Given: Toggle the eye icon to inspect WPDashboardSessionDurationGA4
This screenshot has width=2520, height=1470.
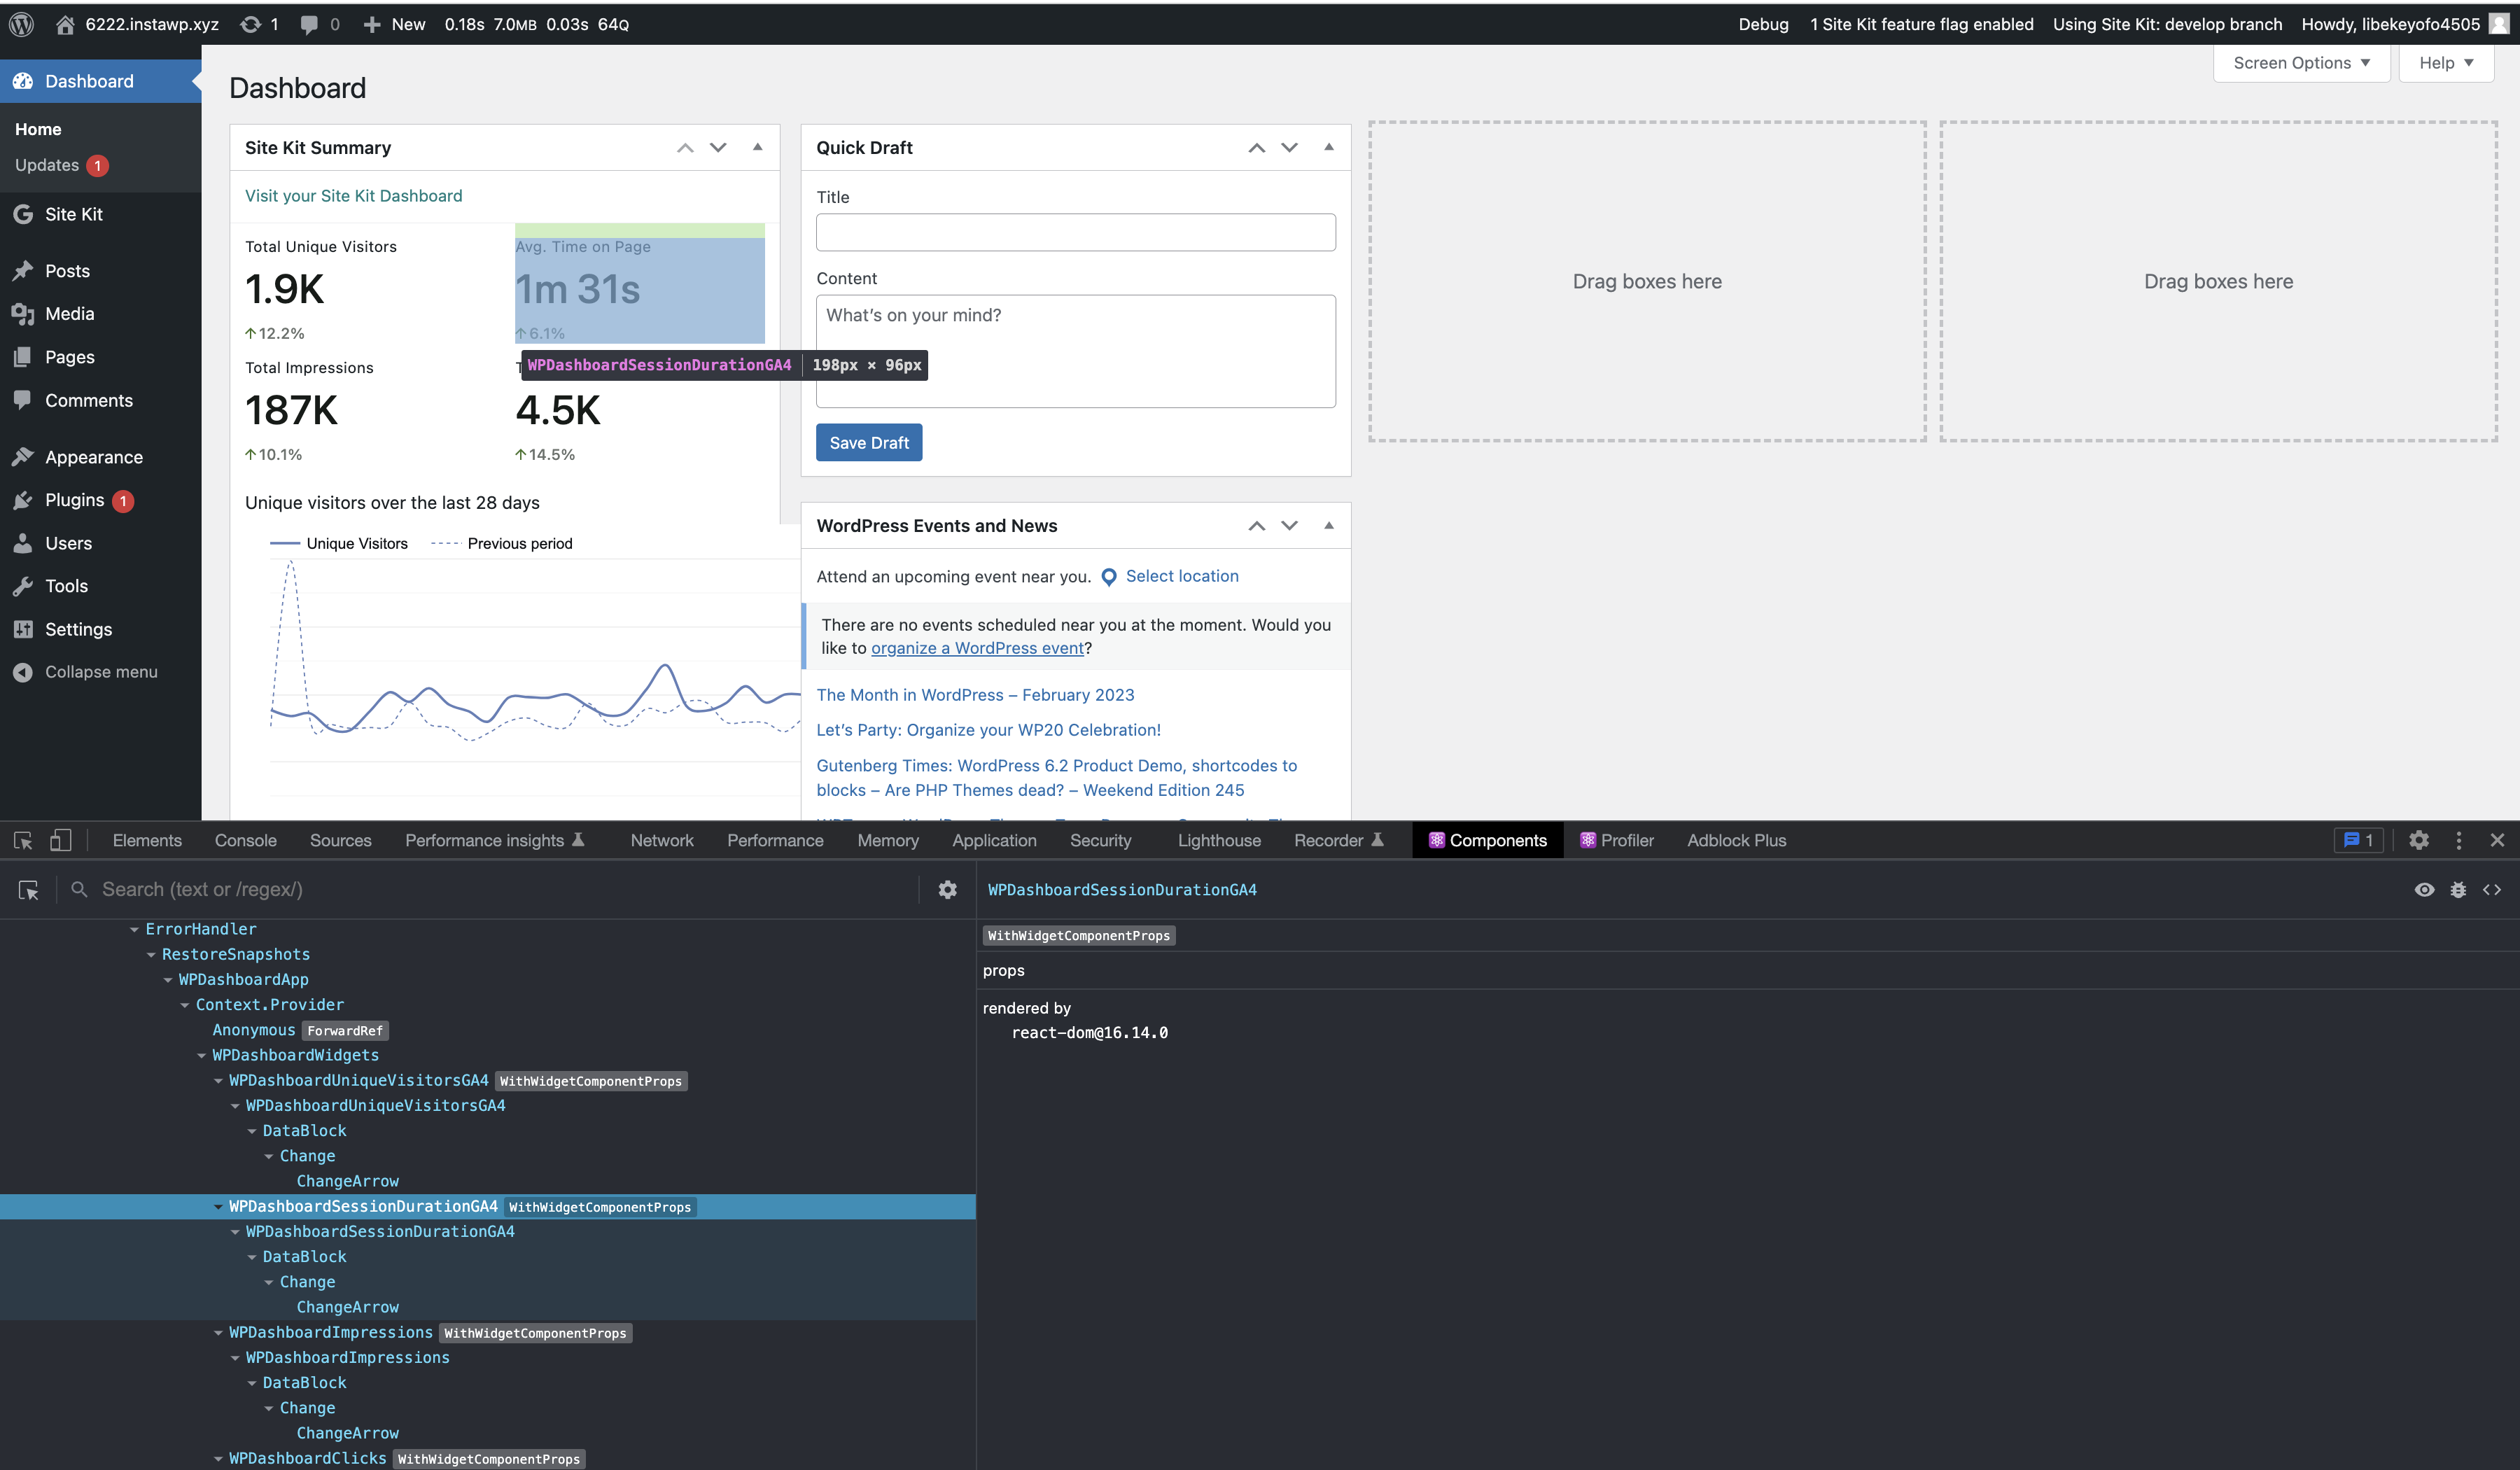Looking at the screenshot, I should point(2424,889).
